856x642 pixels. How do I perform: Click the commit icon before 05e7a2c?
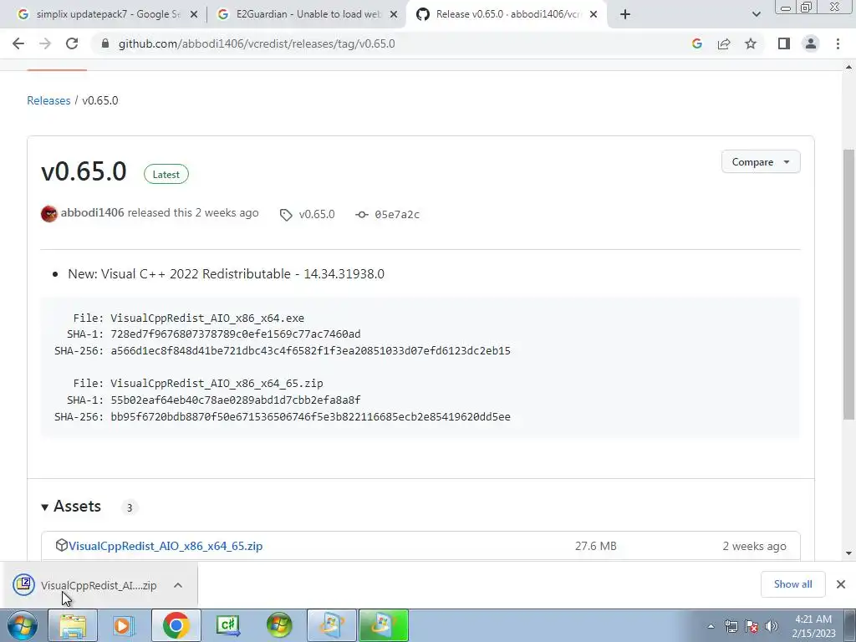tap(361, 215)
